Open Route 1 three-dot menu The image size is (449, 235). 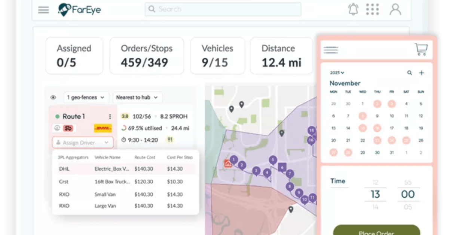tap(110, 116)
